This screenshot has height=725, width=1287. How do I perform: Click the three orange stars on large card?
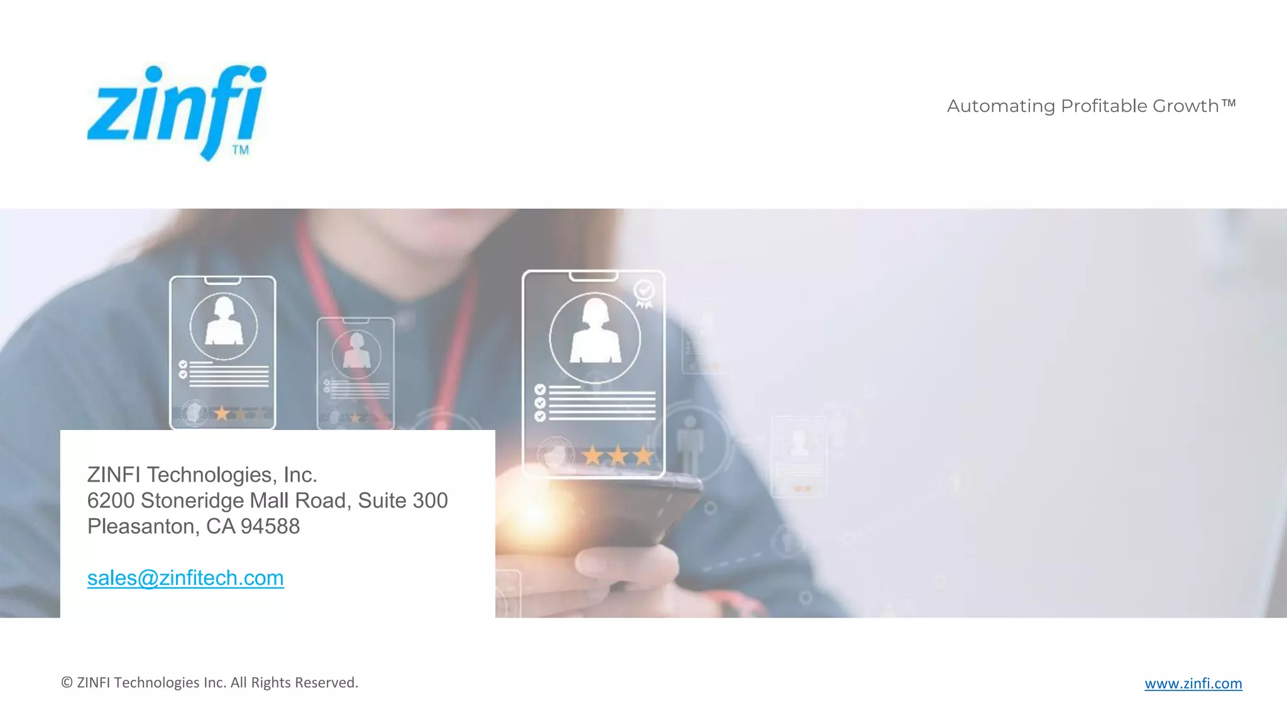click(x=618, y=455)
